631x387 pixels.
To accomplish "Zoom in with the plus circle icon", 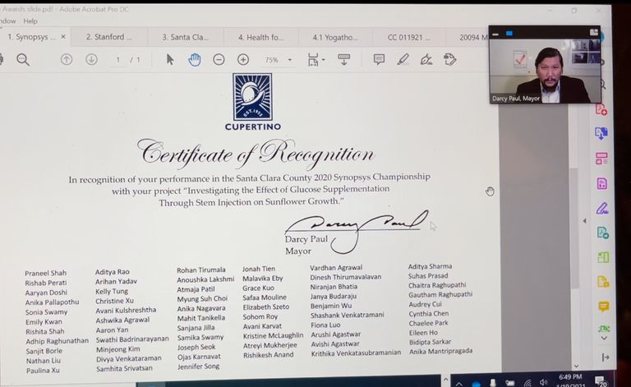I will tap(243, 60).
